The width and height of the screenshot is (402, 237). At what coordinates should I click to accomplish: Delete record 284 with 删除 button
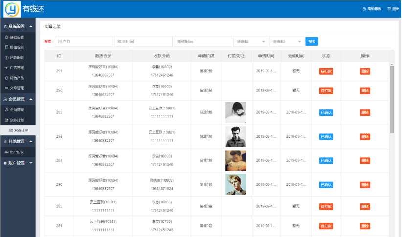[365, 226]
